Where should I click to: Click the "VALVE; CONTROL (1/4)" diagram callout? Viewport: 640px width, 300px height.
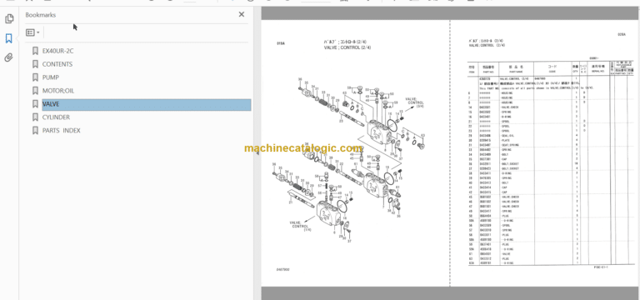(x=300, y=227)
